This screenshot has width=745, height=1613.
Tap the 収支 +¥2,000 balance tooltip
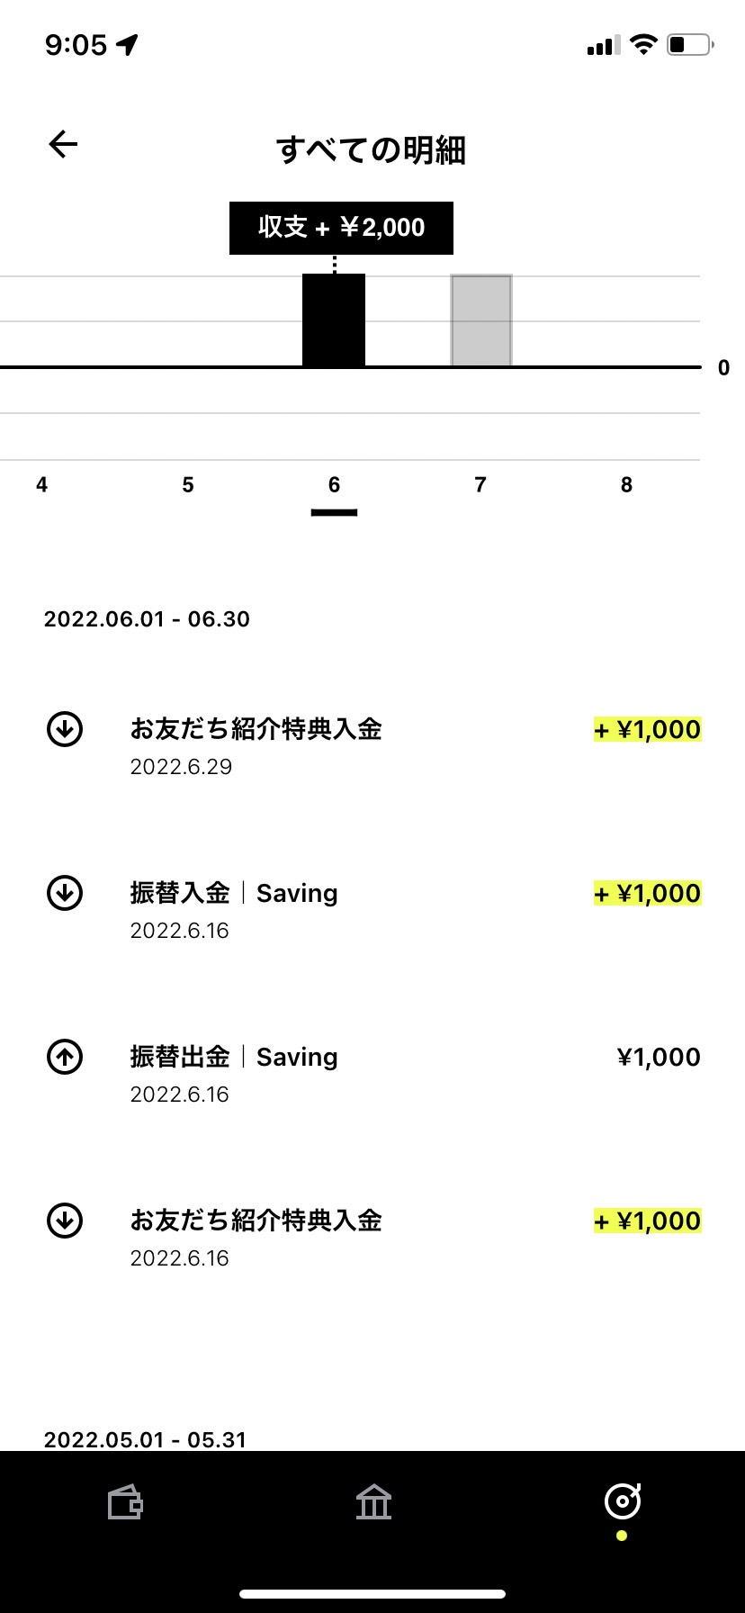point(341,228)
